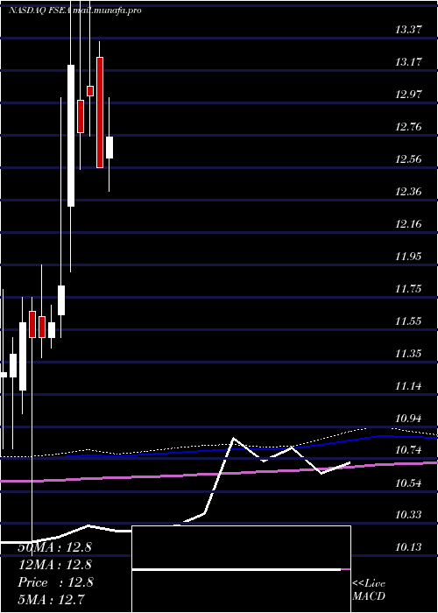Click the Live MACD label
The width and height of the screenshot is (438, 613).
click(x=369, y=589)
